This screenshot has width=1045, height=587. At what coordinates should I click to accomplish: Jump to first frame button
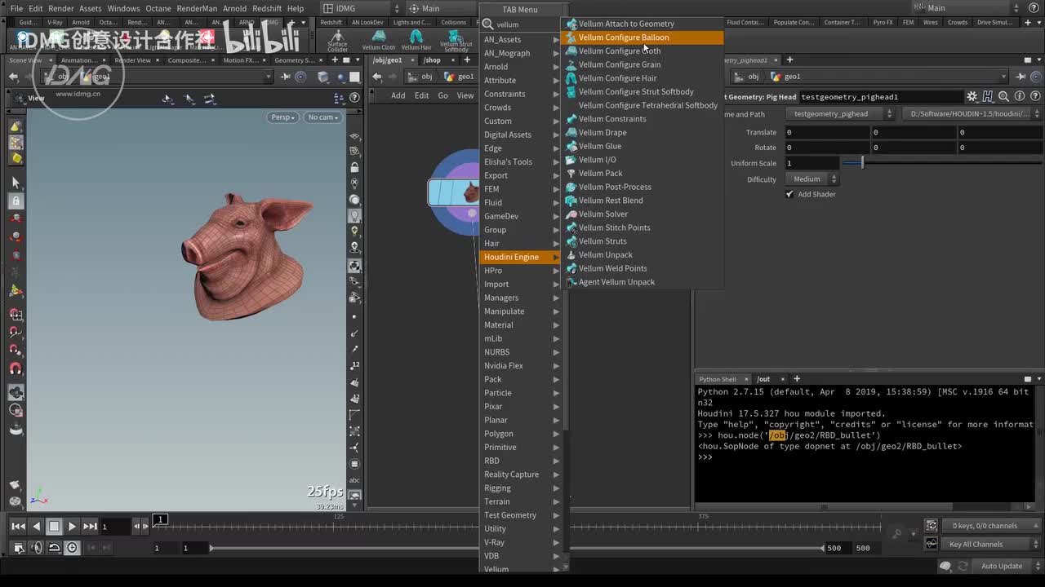(18, 527)
